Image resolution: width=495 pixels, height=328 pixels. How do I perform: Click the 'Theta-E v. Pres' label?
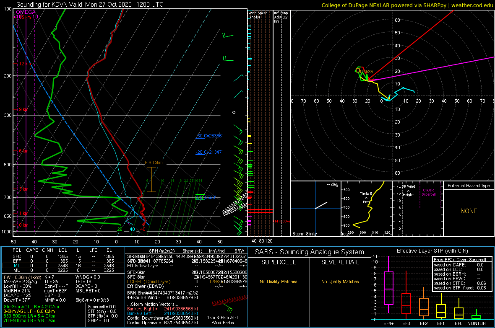pos(366,198)
